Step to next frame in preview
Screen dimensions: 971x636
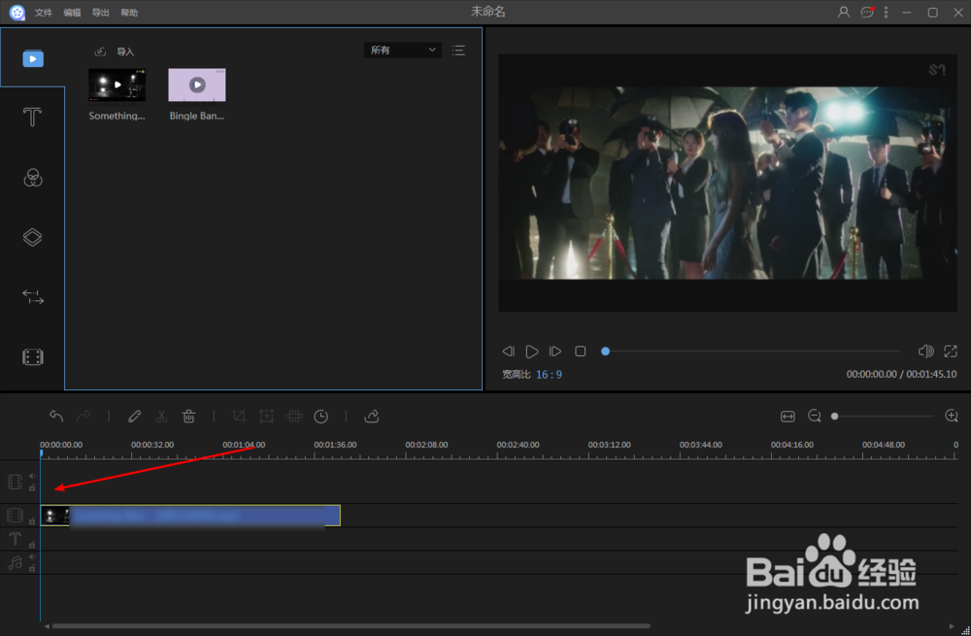pos(555,351)
